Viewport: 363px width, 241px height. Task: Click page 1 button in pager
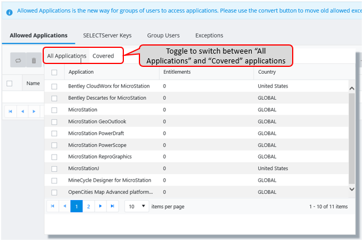coord(77,206)
